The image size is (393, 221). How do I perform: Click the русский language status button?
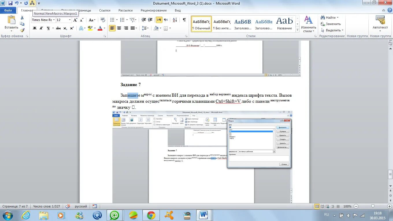[x=81, y=206]
